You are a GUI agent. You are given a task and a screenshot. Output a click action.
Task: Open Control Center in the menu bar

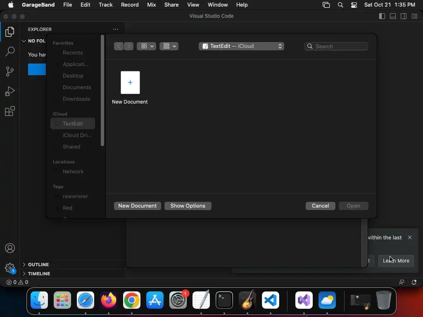[x=354, y=5]
